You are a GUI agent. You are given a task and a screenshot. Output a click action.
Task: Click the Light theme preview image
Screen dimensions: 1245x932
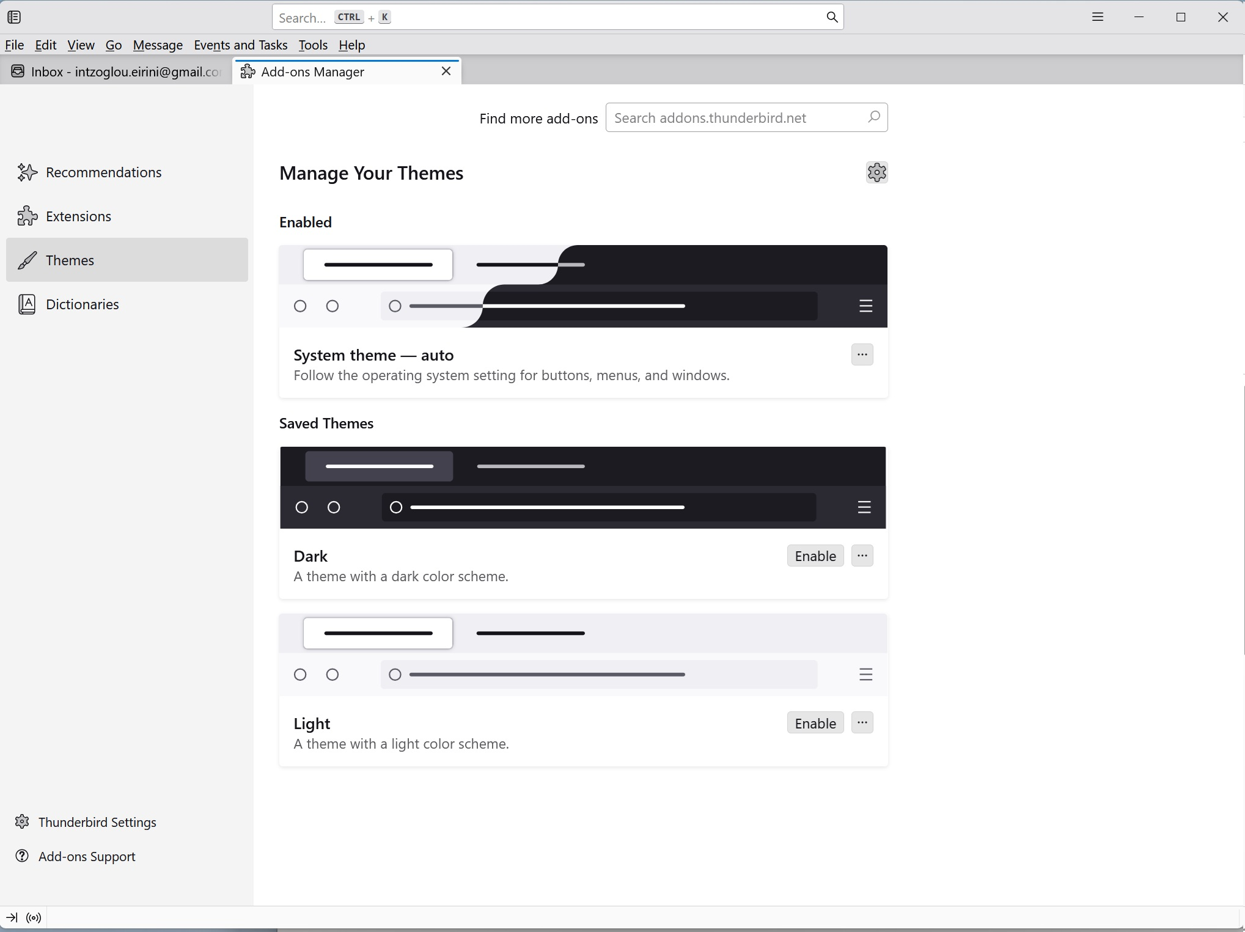point(583,655)
